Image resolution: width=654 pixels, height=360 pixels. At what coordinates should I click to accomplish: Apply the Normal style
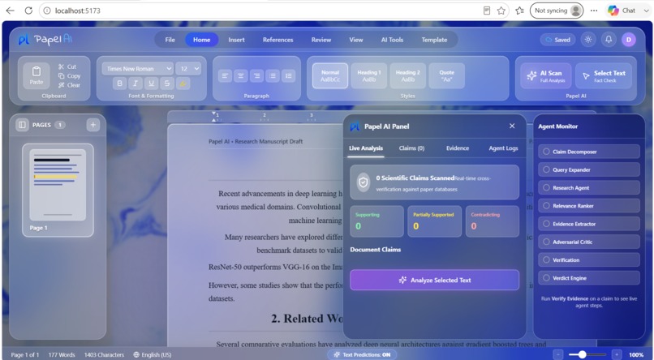[x=330, y=76]
